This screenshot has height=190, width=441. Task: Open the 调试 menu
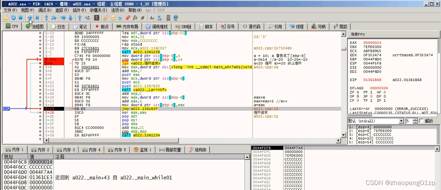click(x=45, y=10)
